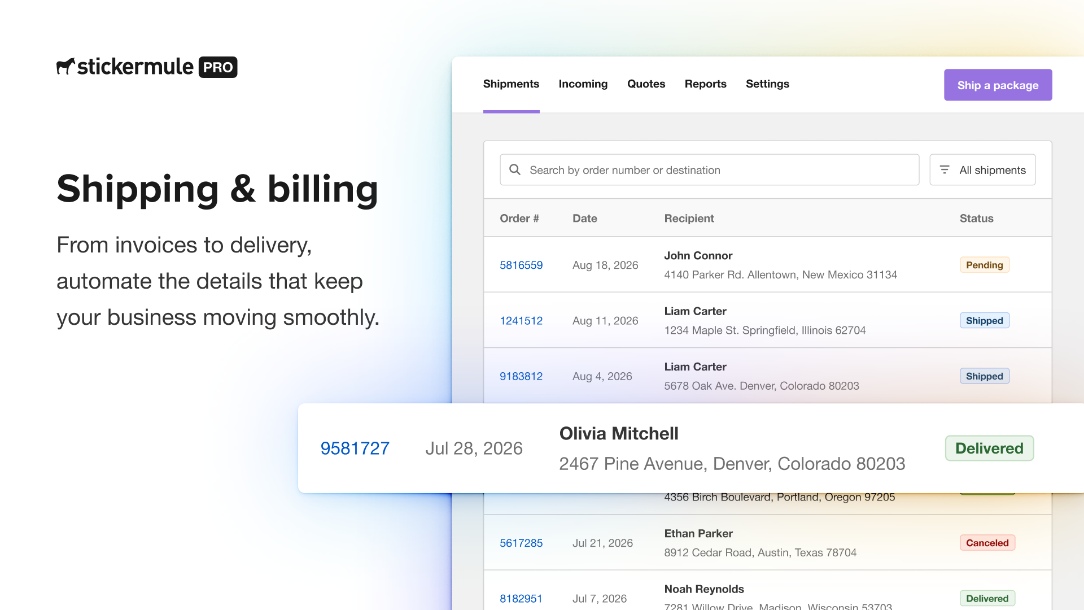Screen dimensions: 1084x610
Task: Click the Order # column header
Action: (519, 218)
